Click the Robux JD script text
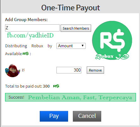Screen dimensions: 140x127 [112, 57]
